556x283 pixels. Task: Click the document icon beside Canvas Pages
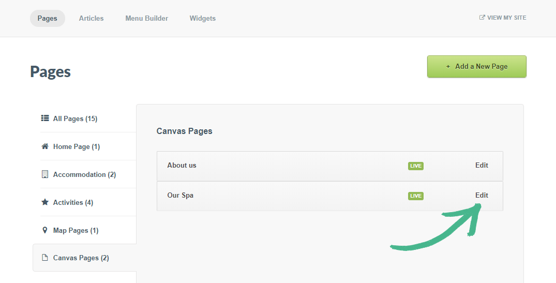coord(45,258)
